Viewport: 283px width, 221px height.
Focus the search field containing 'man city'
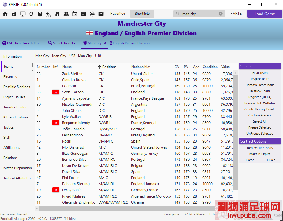point(199,14)
